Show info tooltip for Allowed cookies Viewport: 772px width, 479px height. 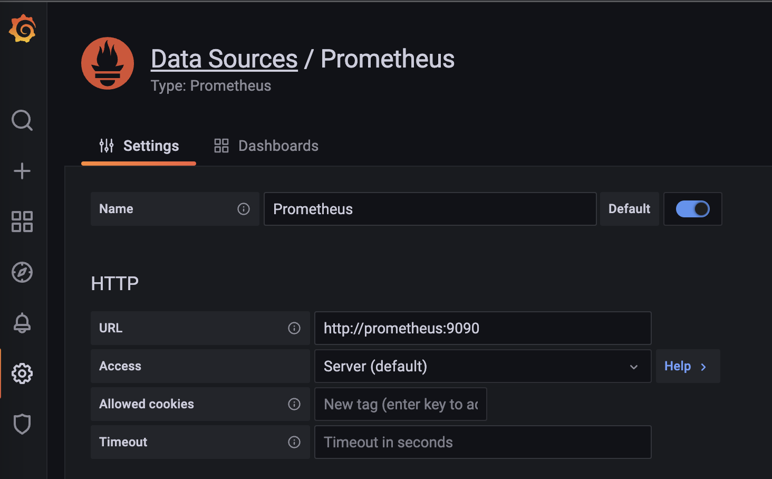pyautogui.click(x=294, y=404)
